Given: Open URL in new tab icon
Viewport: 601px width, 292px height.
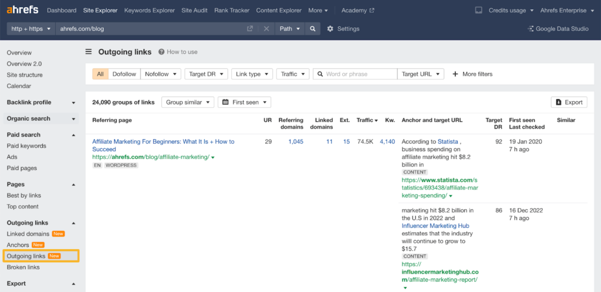Looking at the screenshot, I should coord(250,29).
